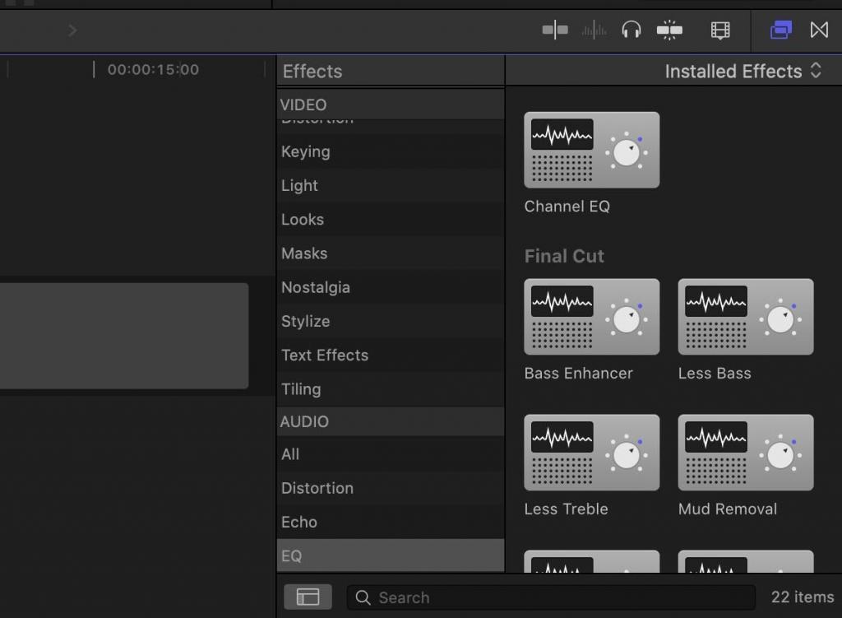This screenshot has width=842, height=618.
Task: Select the Bass Enhancer effect icon
Action: (591, 317)
